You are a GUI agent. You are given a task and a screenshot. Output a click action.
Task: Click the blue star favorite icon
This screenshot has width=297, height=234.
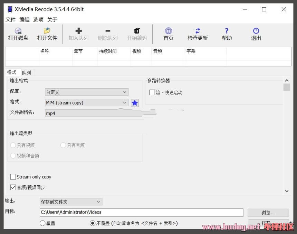point(135,103)
